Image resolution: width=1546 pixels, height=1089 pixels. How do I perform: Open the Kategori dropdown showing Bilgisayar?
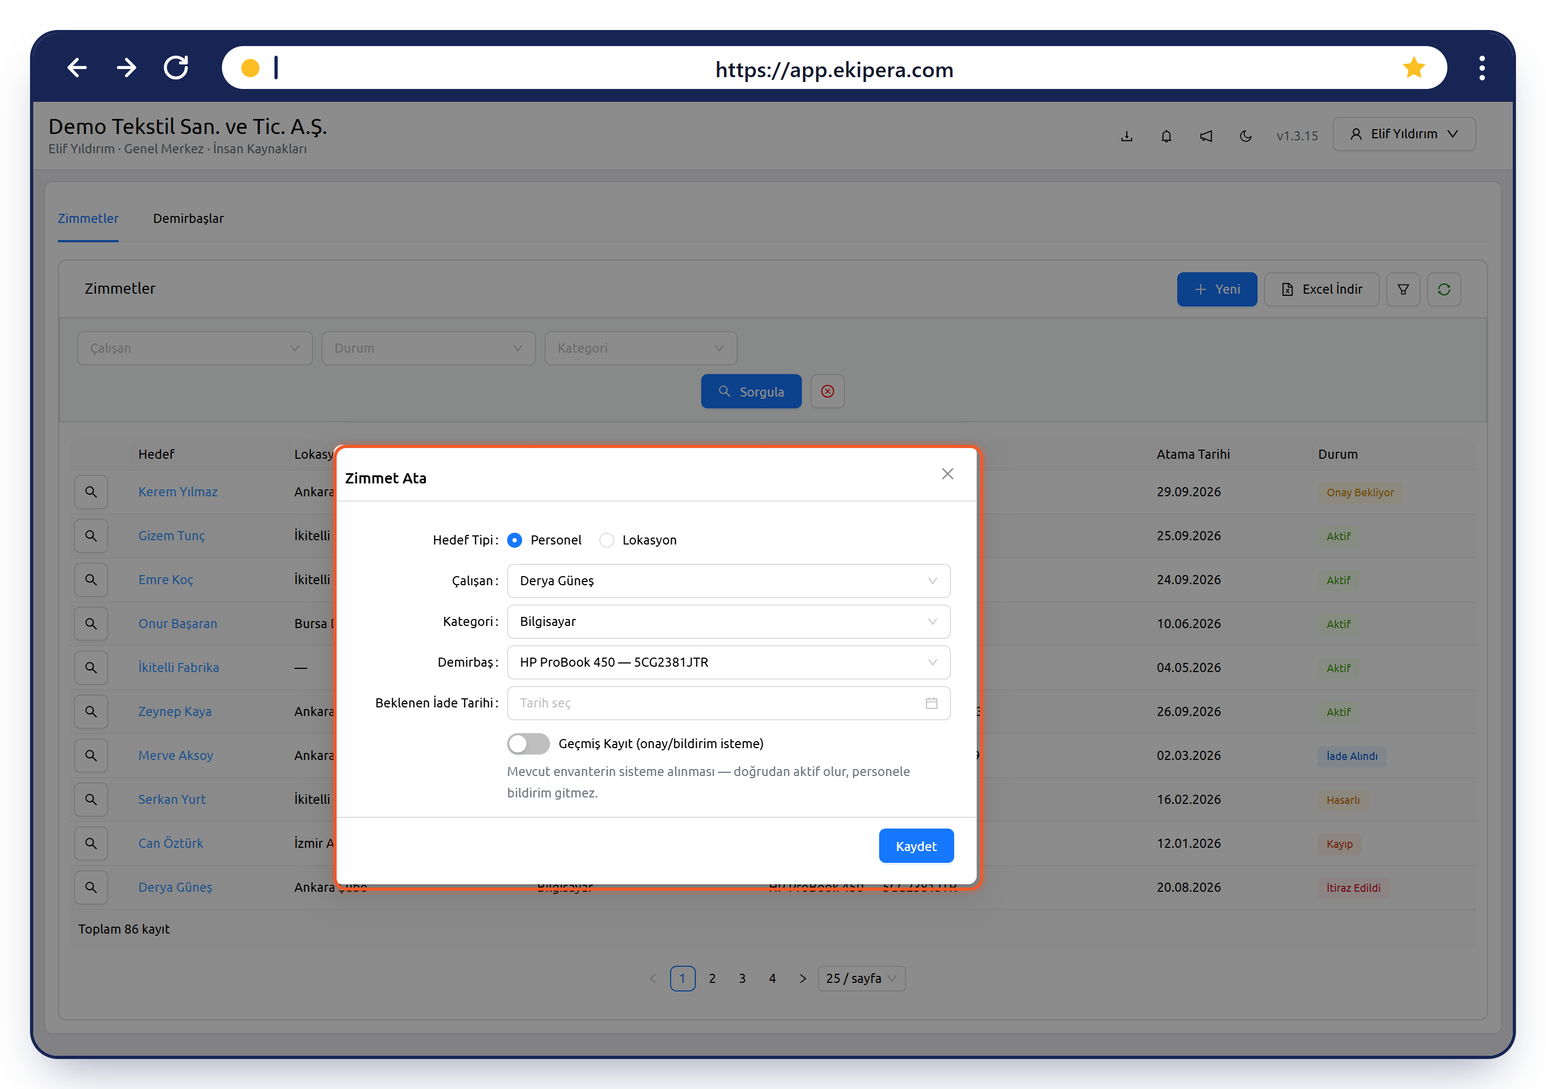pos(729,621)
